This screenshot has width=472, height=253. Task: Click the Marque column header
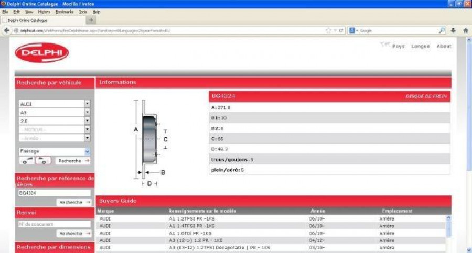pyautogui.click(x=105, y=211)
